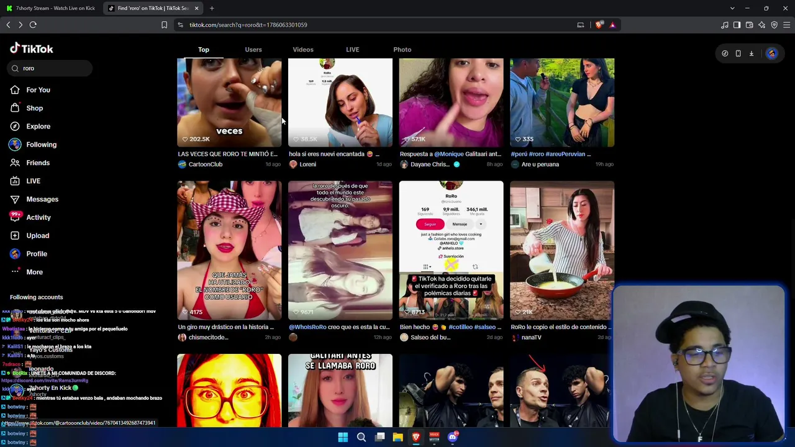The width and height of the screenshot is (795, 447).
Task: Switch to the Videos results tab
Action: (x=303, y=50)
